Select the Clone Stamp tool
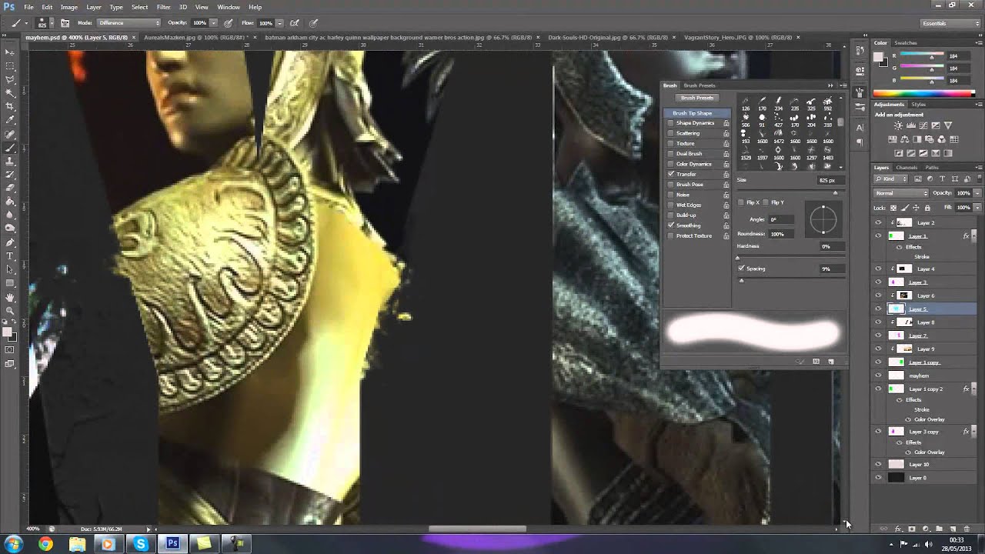The width and height of the screenshot is (985, 554). coord(10,161)
